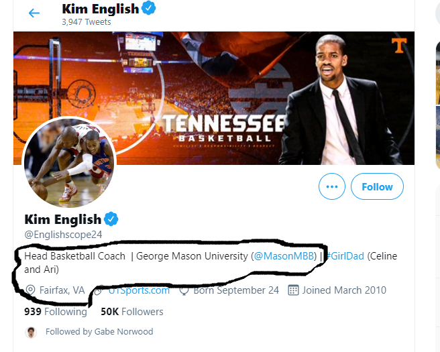Image resolution: width=440 pixels, height=352 pixels.
Task: Click Gabe Norwood's small avatar
Action: coord(30,331)
